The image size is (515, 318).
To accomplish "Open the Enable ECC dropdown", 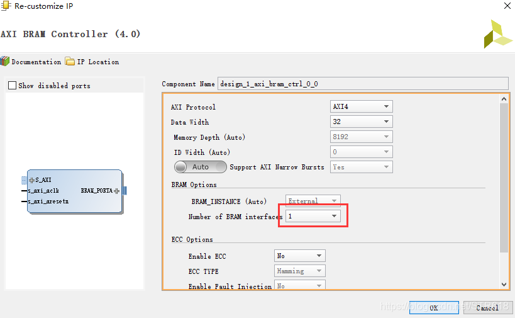I will (x=300, y=256).
